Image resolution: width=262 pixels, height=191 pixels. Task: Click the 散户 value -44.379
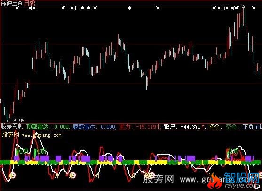coord(191,127)
